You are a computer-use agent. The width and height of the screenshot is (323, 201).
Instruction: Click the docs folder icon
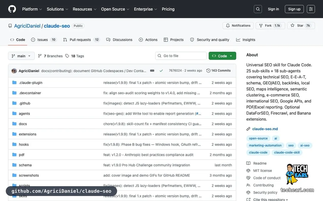point(14,124)
